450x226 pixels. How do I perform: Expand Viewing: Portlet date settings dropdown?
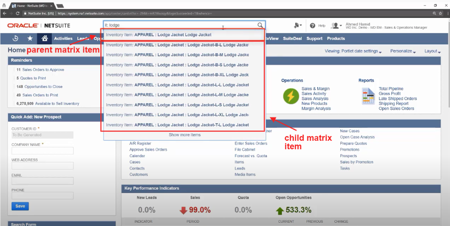coord(353,51)
